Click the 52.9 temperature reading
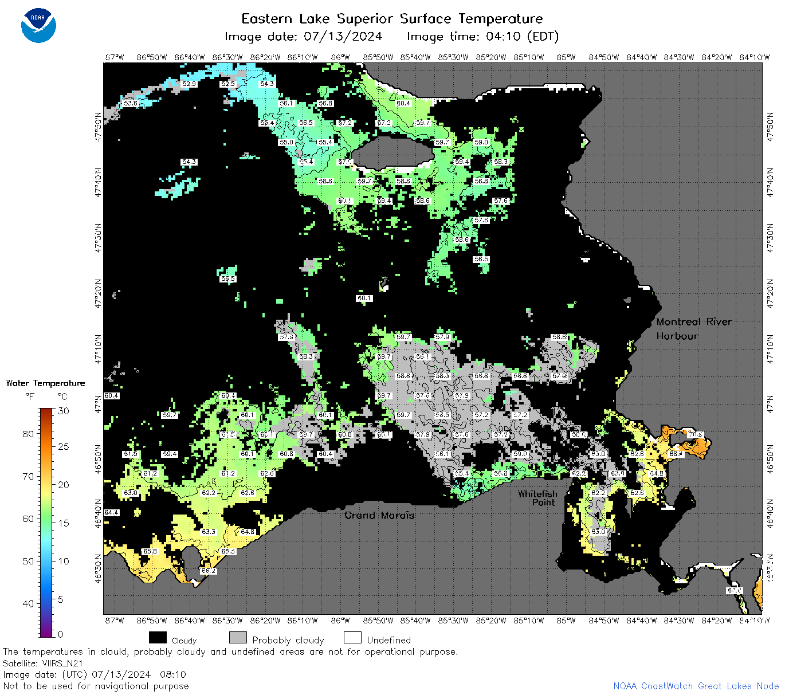This screenshot has width=785, height=695. 189,84
